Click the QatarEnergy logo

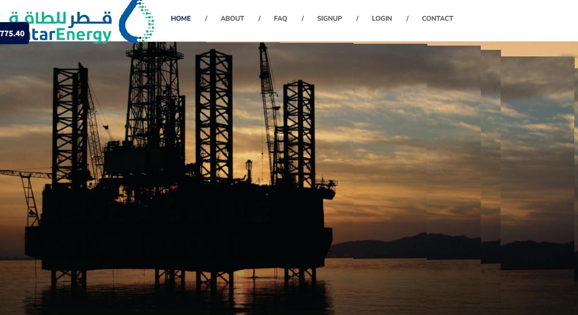[81, 22]
